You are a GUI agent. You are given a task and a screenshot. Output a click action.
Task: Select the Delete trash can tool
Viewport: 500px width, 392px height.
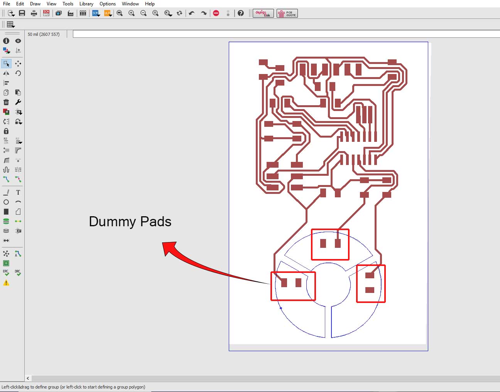[x=6, y=102]
